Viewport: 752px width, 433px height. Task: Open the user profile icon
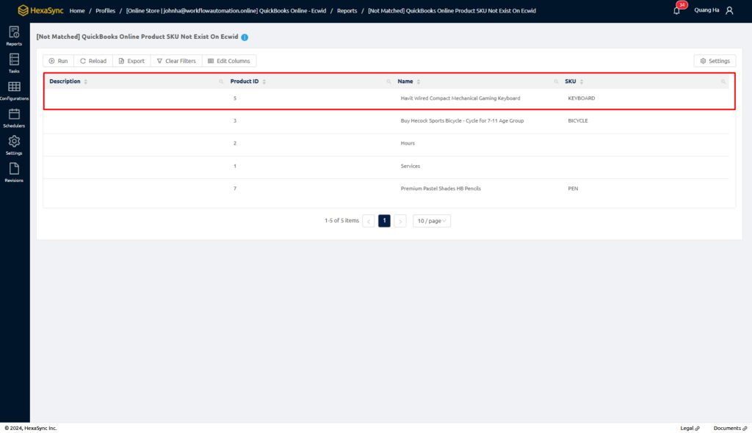click(x=729, y=10)
